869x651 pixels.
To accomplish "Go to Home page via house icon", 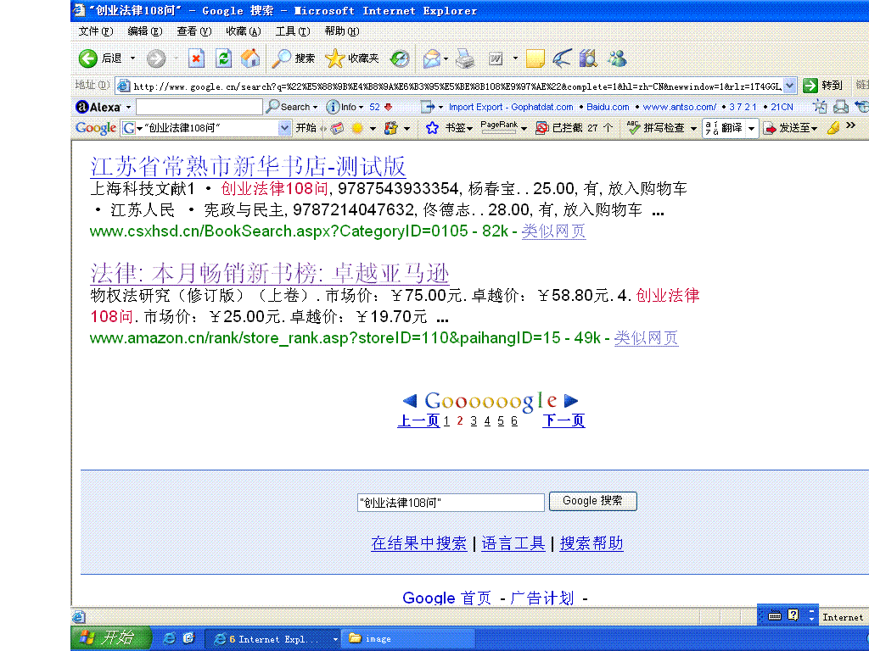I will [250, 58].
